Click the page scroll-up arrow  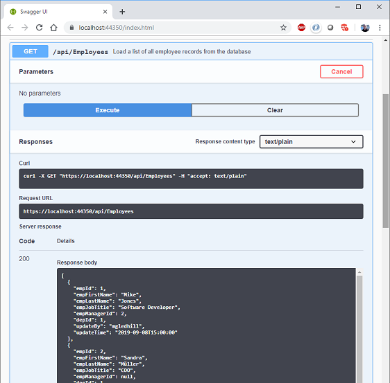(386, 40)
